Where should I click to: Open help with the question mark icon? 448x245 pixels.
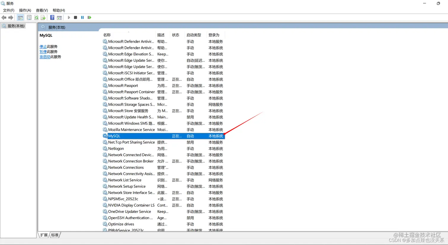[x=52, y=17]
